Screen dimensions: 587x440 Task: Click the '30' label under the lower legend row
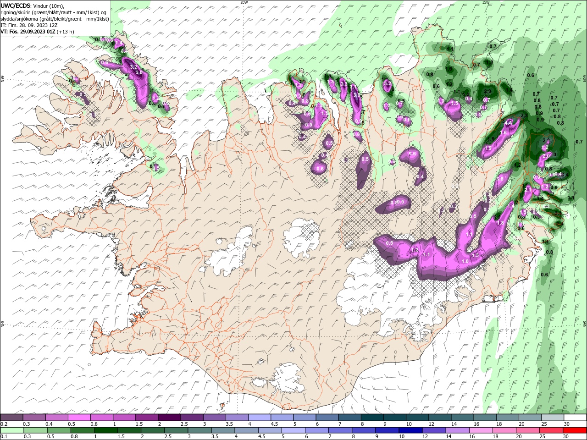567,436
